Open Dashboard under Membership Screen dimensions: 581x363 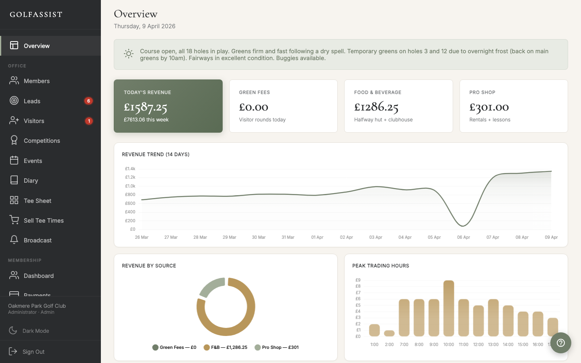38,275
